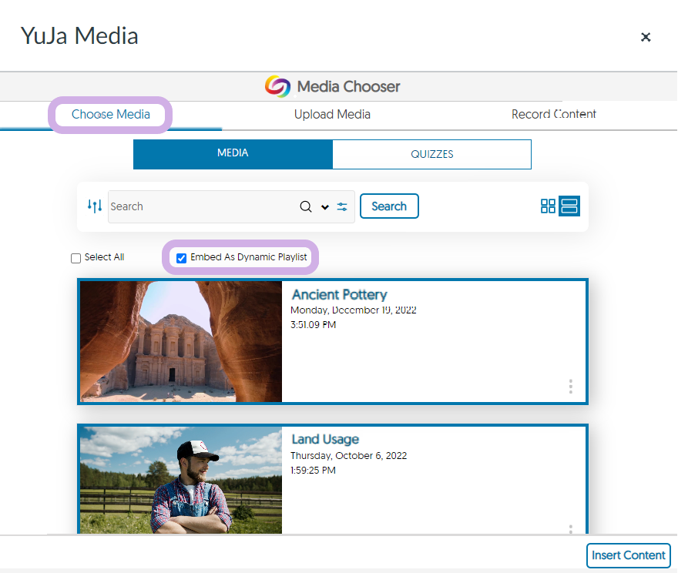Close the YuJa Media dialog
This screenshot has width=678, height=573.
(x=646, y=37)
